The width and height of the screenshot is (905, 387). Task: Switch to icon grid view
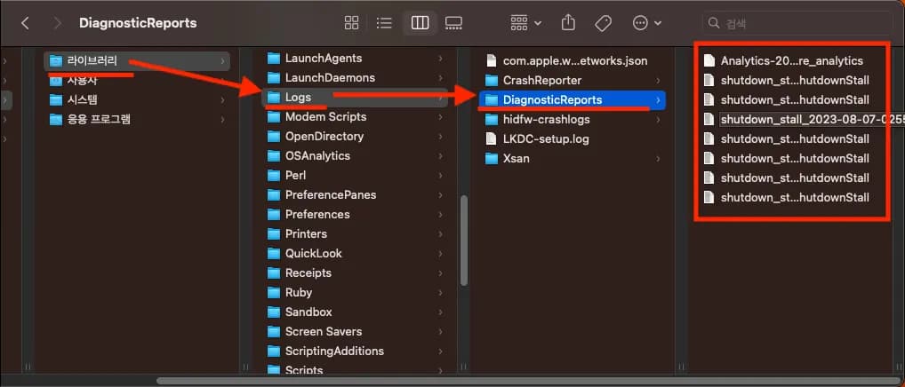click(x=352, y=22)
